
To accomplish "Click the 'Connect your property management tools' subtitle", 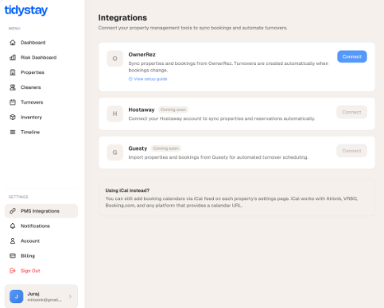I will (x=192, y=28).
